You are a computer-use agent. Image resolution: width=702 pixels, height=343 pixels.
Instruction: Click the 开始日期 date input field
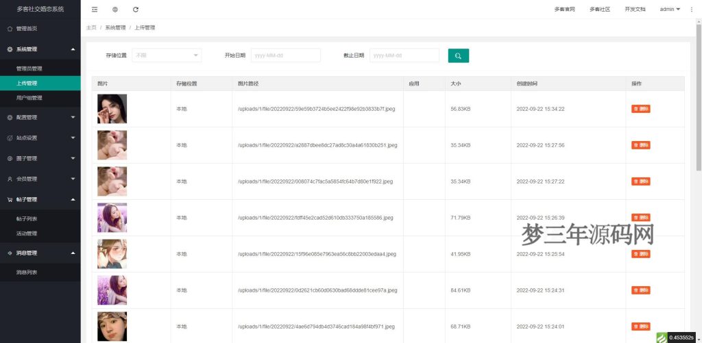point(286,55)
